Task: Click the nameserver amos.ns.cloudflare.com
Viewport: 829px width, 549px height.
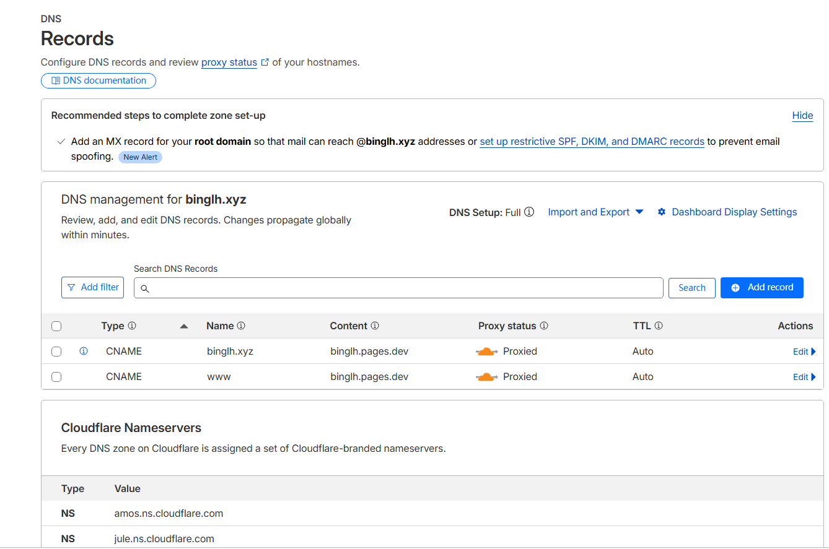Action: click(x=169, y=514)
